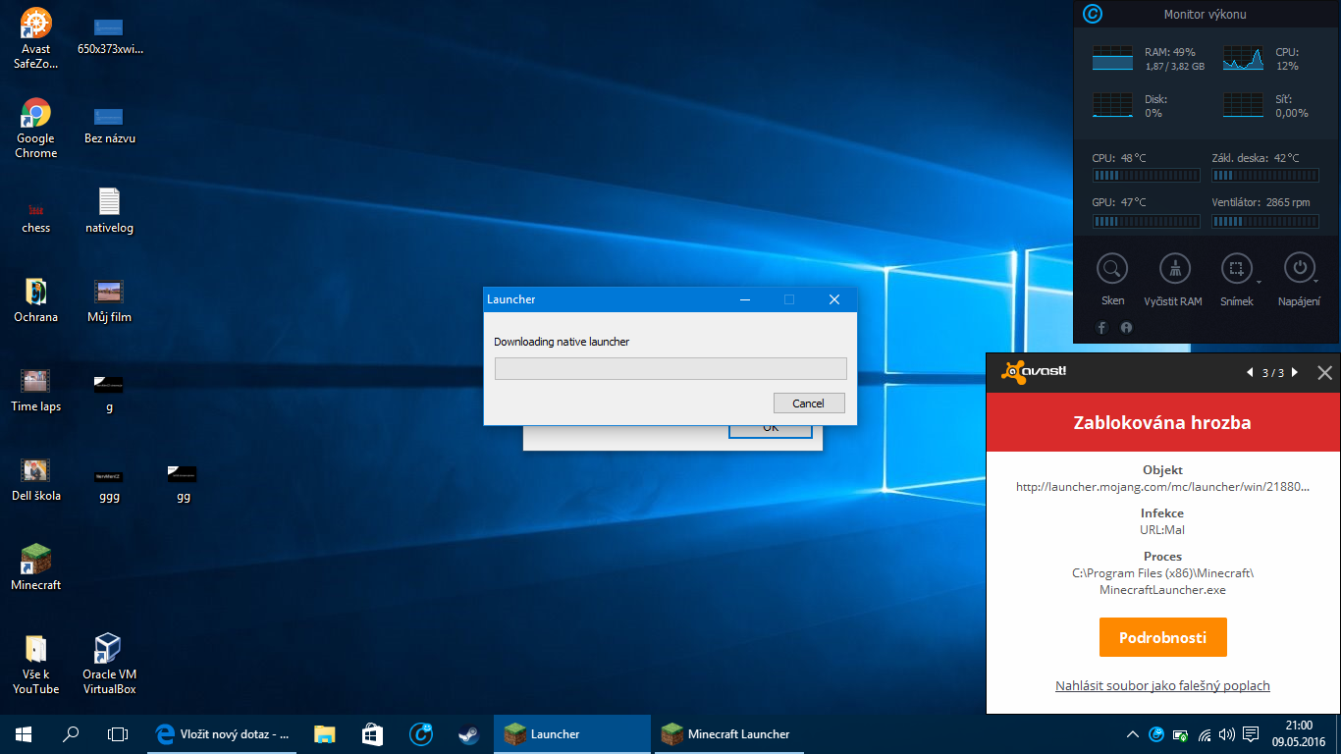Click the Vyčistit RAM broom icon
The image size is (1341, 754).
click(x=1173, y=268)
